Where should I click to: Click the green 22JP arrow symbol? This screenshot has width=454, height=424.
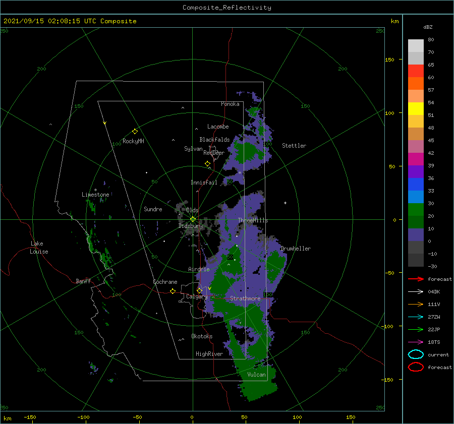tap(416, 329)
